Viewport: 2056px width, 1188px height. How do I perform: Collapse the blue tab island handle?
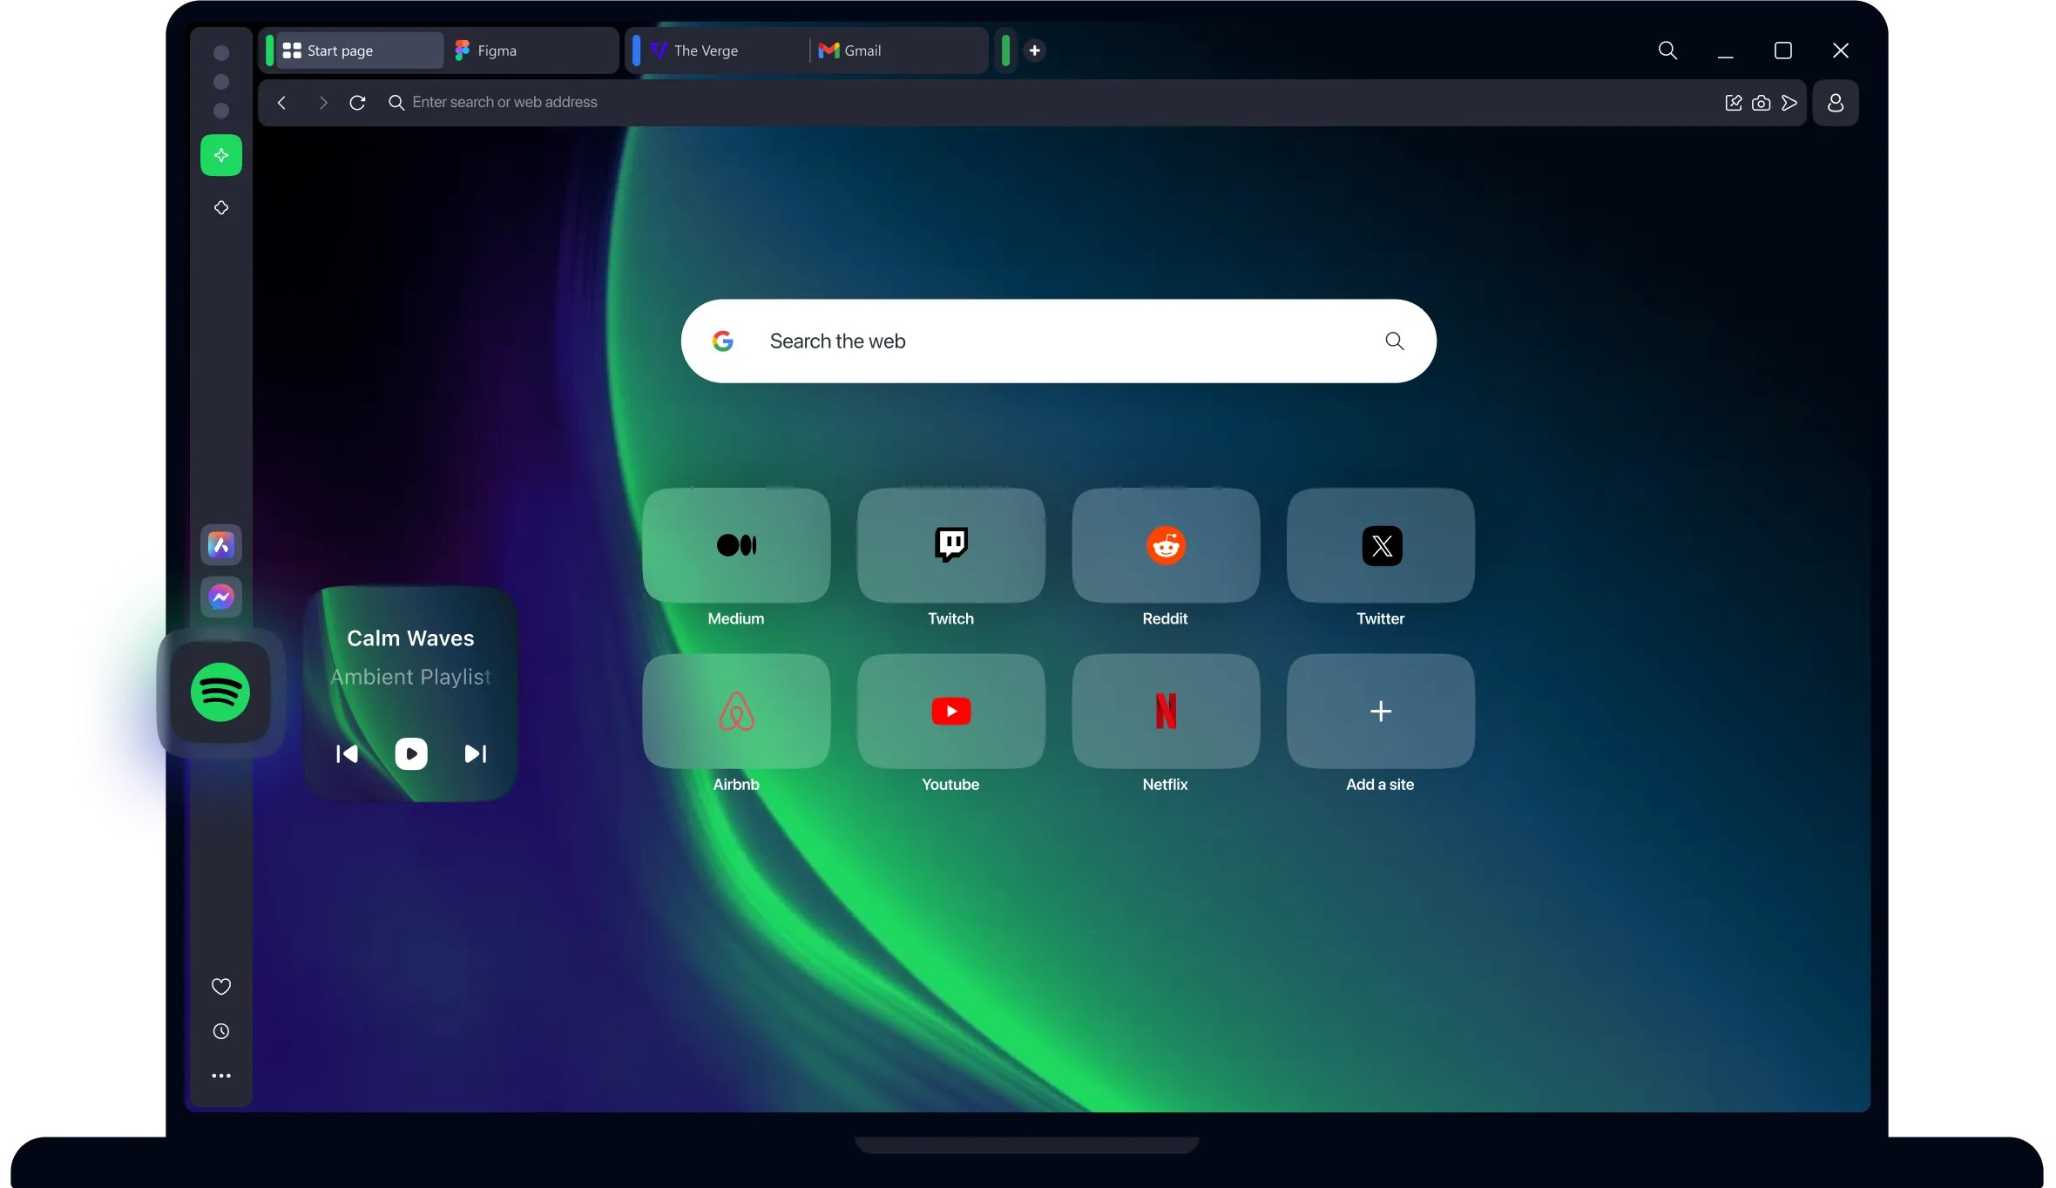(x=636, y=51)
